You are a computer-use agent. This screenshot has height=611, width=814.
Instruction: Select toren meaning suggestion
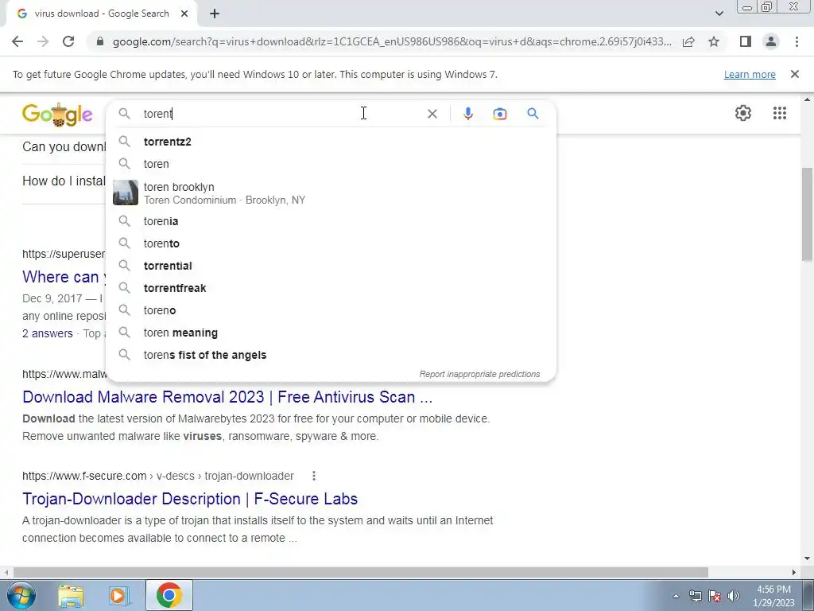click(331, 333)
